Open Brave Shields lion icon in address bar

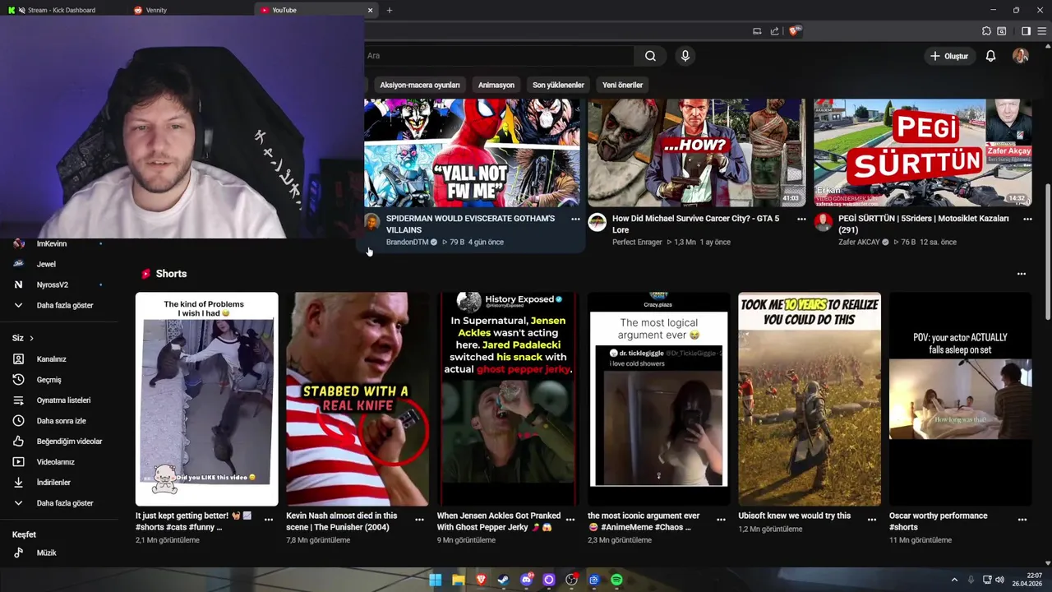(x=794, y=31)
